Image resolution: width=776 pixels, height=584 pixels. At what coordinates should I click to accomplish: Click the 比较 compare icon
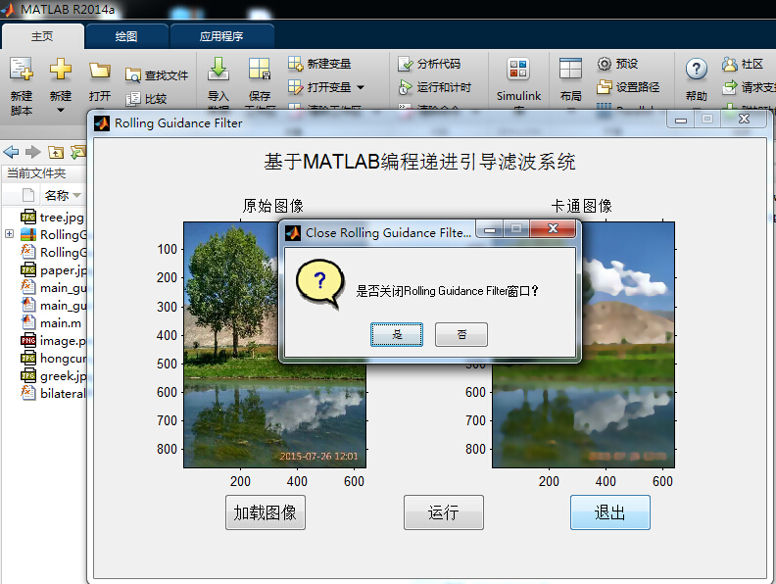click(132, 99)
